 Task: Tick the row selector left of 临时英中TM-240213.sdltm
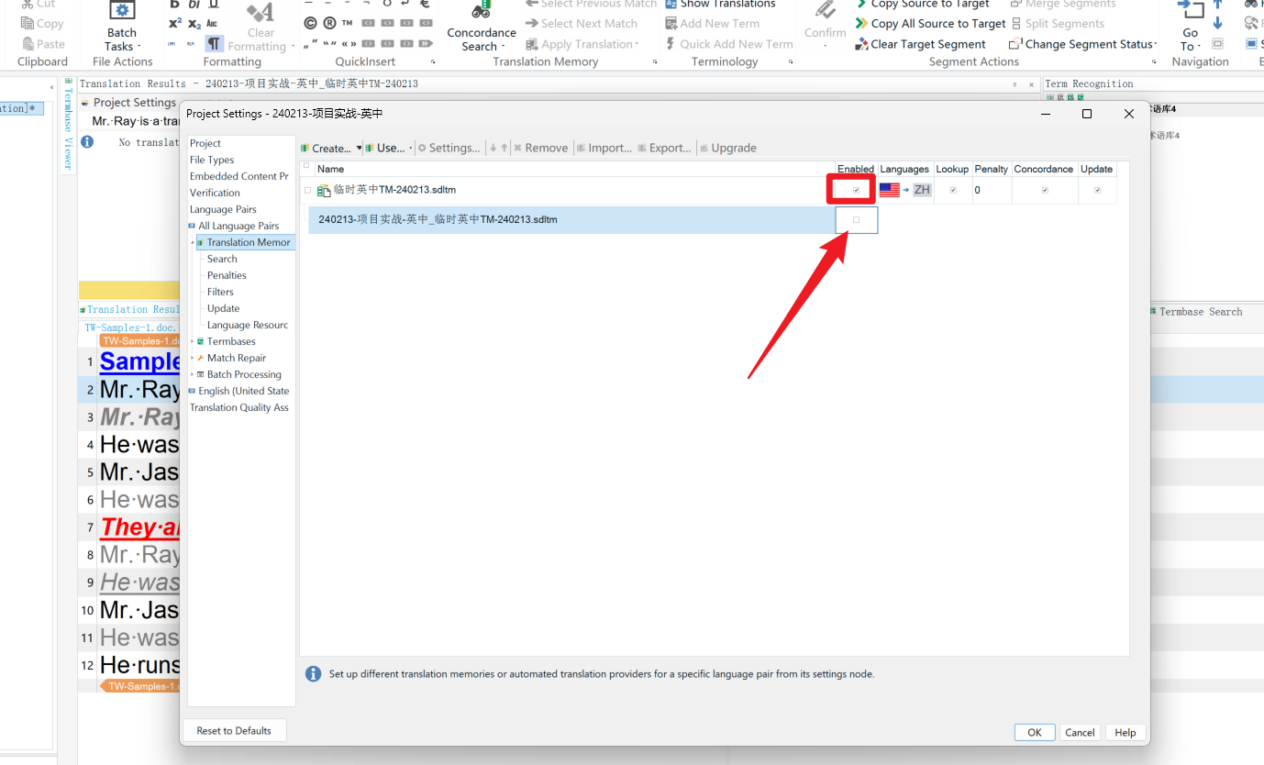[307, 191]
